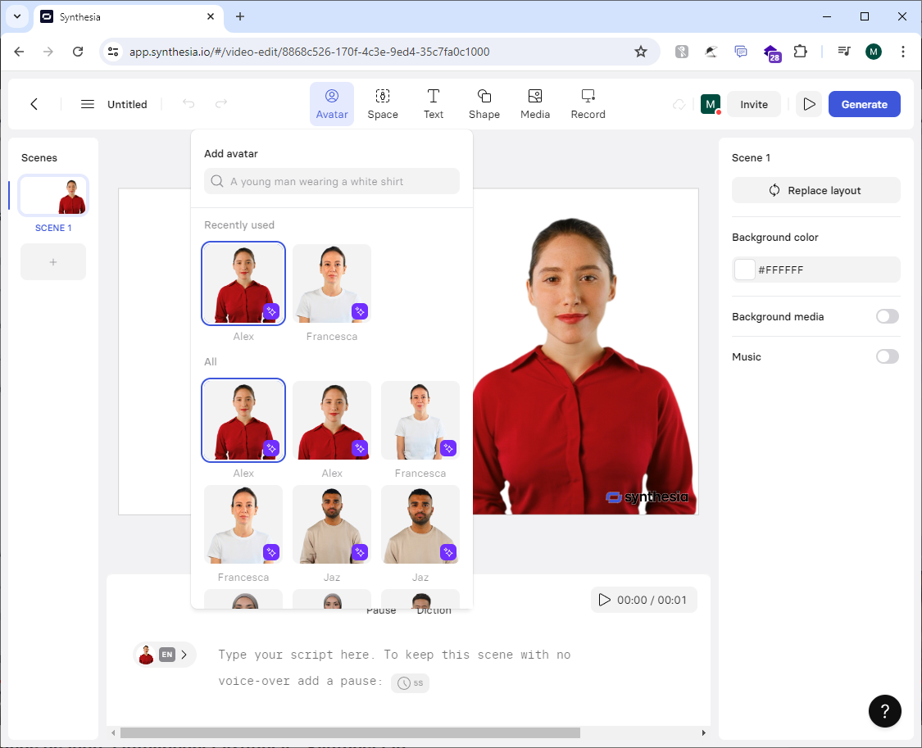Click the horizontal scrollbar under script
Screen dimensions: 922x748
[x=350, y=732]
